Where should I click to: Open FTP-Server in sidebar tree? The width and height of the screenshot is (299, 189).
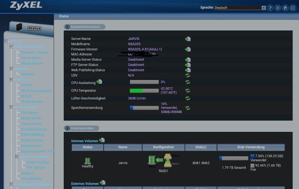tap(29, 113)
